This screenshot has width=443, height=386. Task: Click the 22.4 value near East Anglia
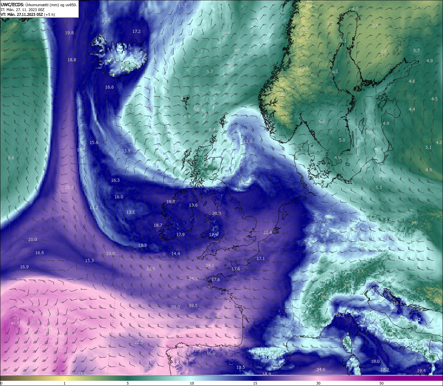(x=268, y=233)
